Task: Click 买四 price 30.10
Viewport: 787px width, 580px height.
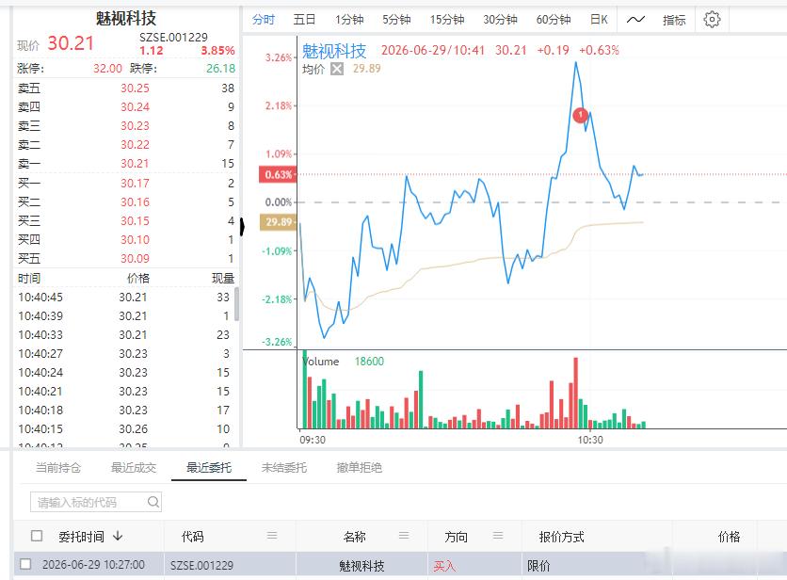Action: coord(135,240)
